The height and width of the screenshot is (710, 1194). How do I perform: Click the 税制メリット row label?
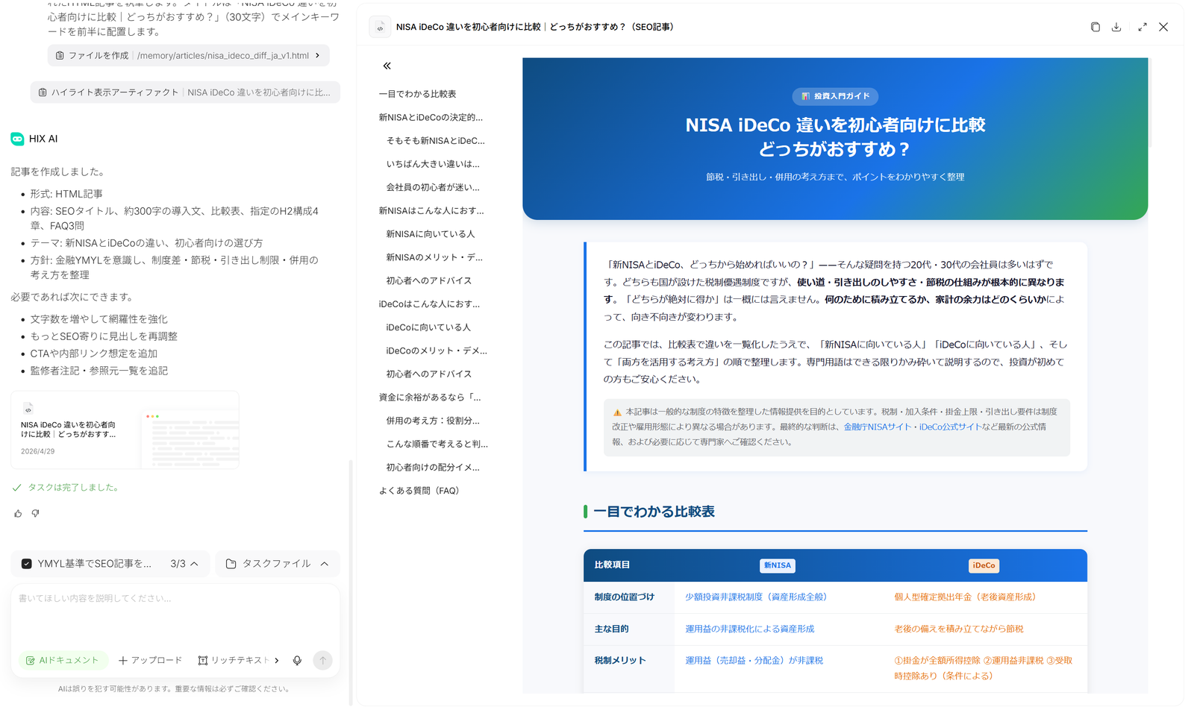pyautogui.click(x=620, y=661)
